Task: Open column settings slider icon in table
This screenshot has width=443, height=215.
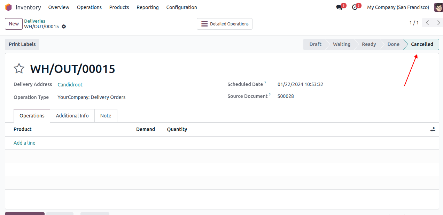Action: [x=433, y=129]
